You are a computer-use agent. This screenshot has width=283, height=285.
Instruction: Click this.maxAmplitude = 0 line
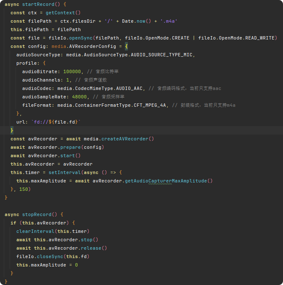click(47, 265)
